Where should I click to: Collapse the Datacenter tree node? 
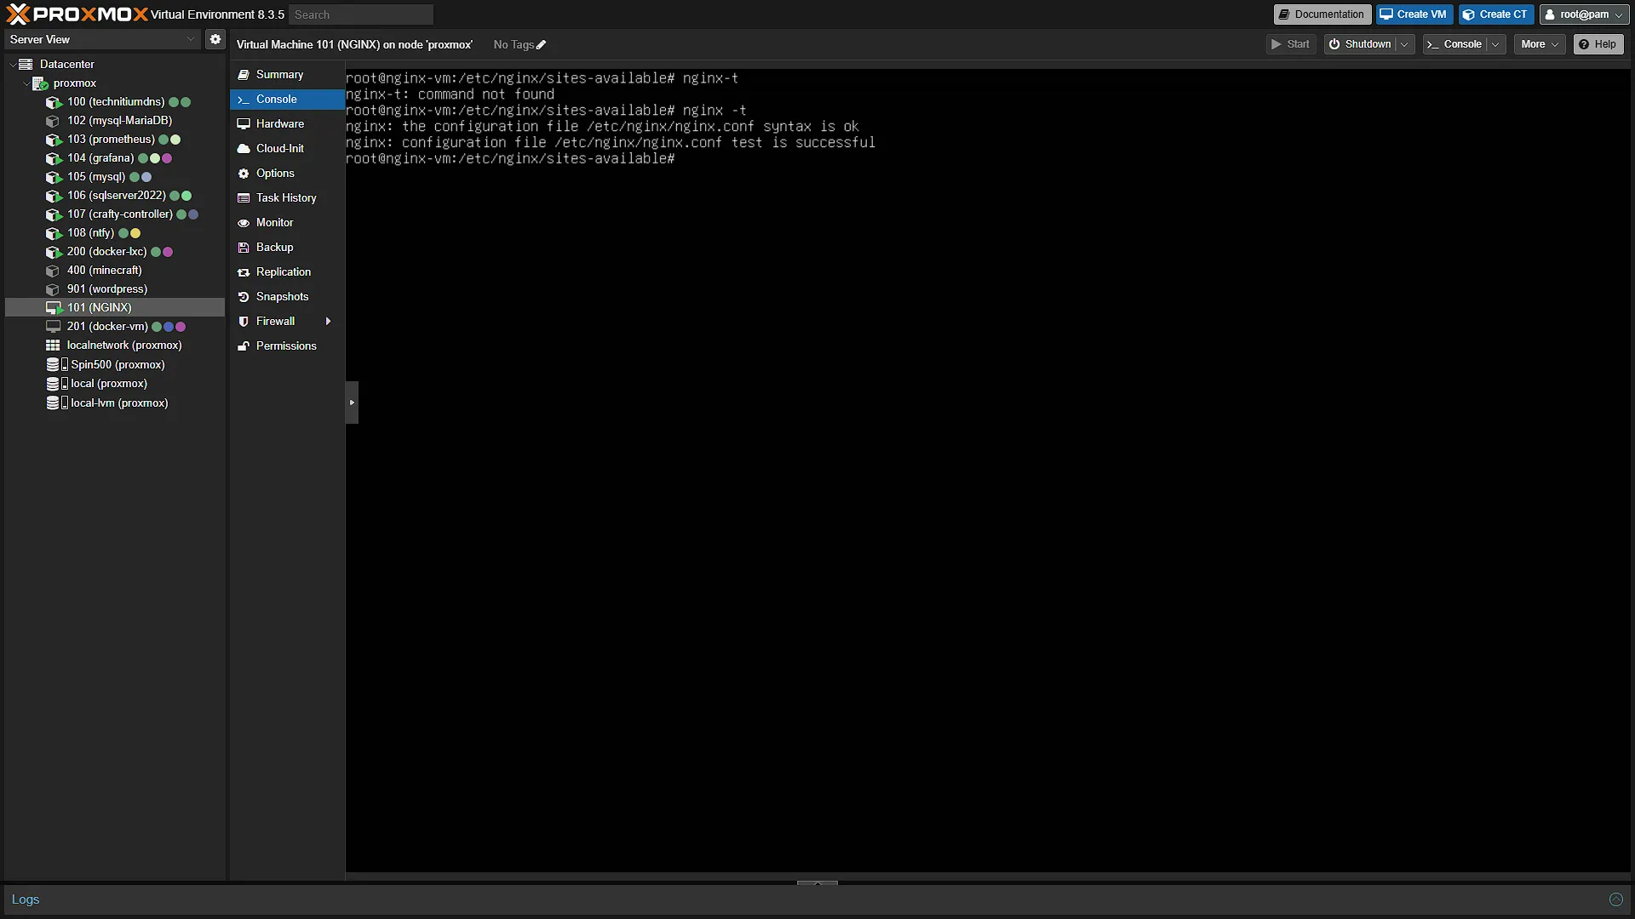tap(13, 65)
